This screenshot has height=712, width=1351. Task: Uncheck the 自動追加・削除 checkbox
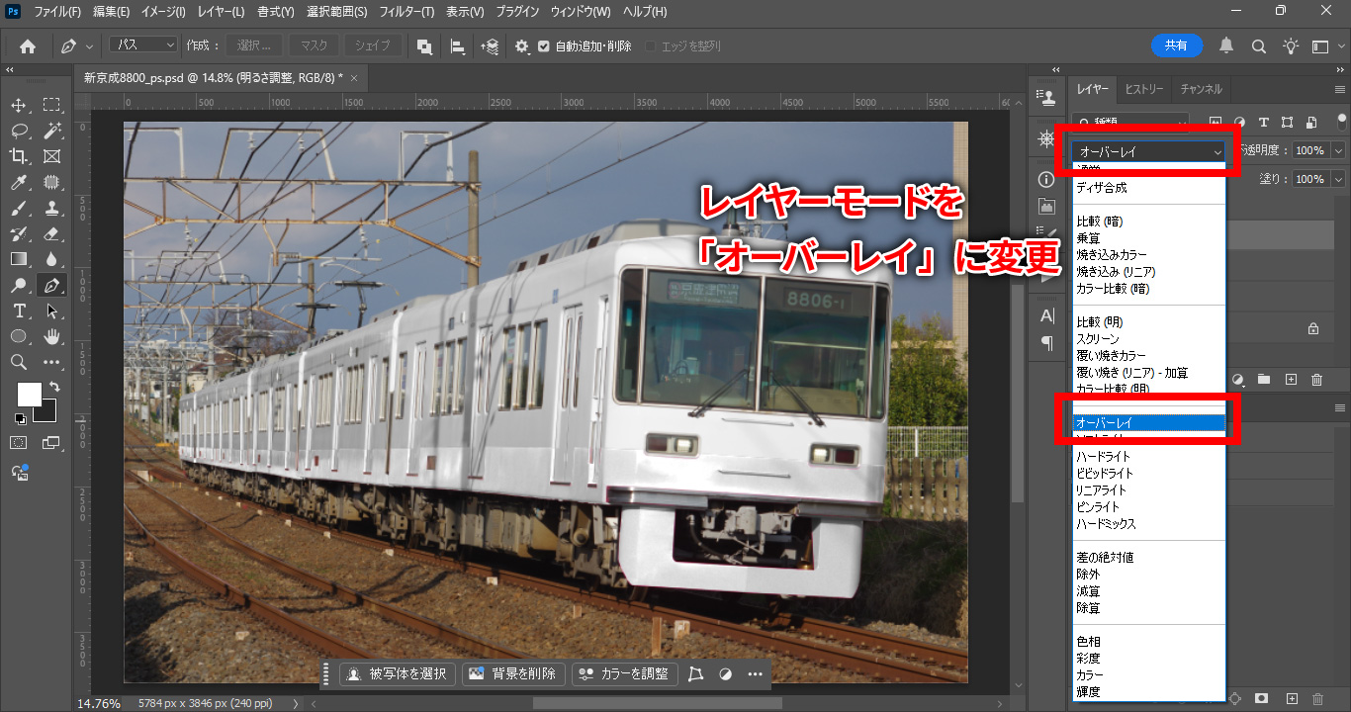pos(544,46)
